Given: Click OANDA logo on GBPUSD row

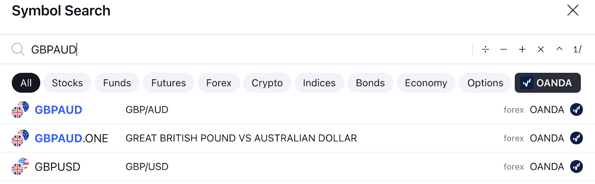Looking at the screenshot, I should [576, 167].
